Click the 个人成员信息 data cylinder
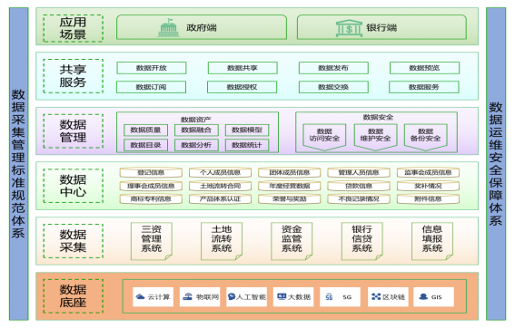The height and width of the screenshot is (328, 515). [221, 173]
